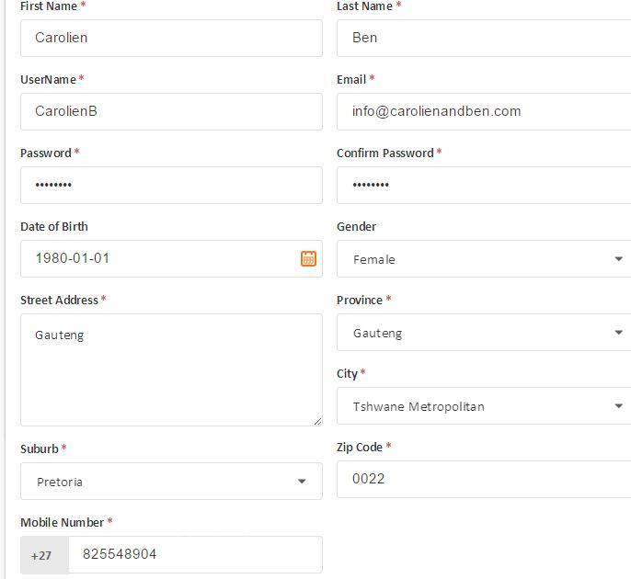The image size is (631, 579).
Task: Click the Mobile Number label text
Action: (x=63, y=522)
